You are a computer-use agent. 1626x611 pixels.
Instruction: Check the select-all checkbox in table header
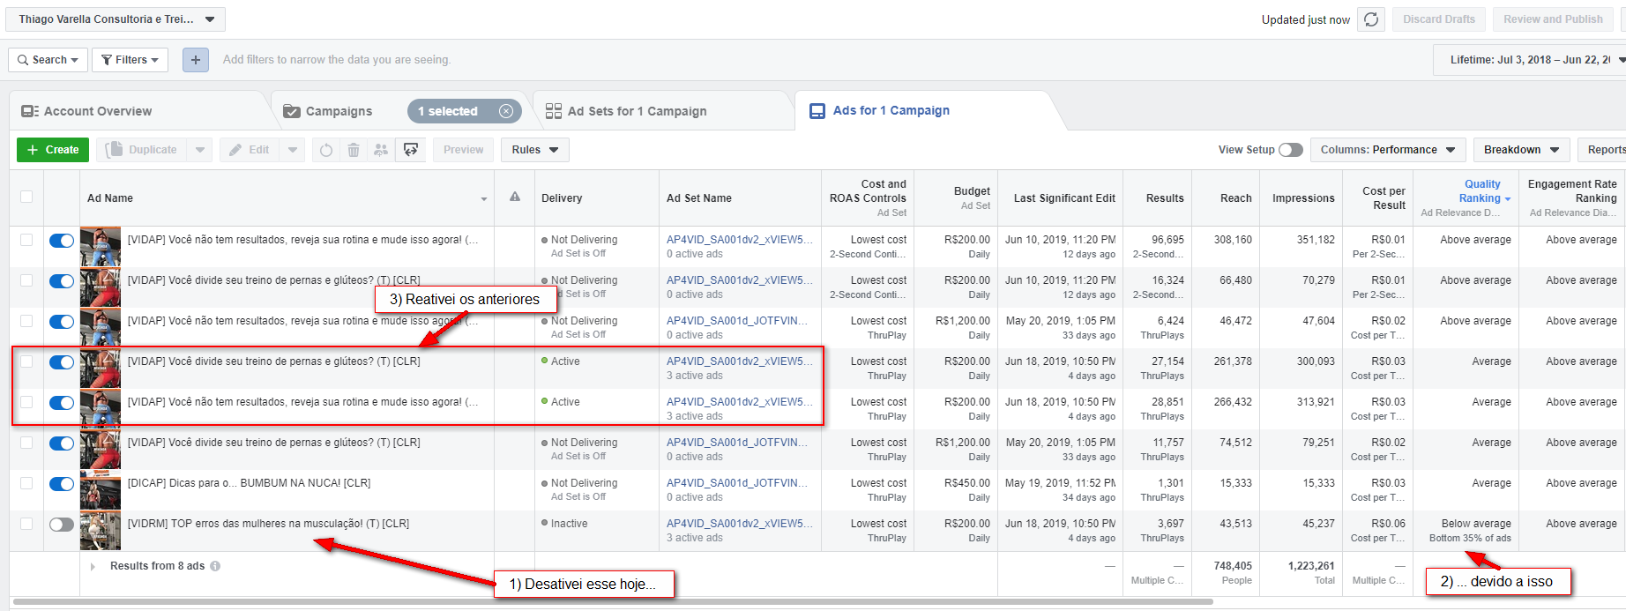tap(26, 197)
